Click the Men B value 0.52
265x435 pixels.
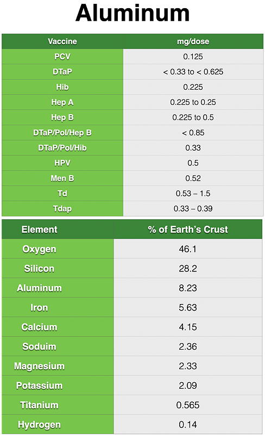click(x=193, y=178)
